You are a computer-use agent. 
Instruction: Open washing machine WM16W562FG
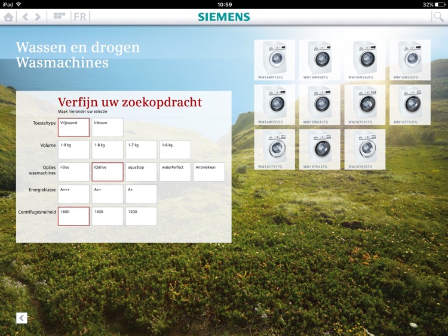point(365,60)
